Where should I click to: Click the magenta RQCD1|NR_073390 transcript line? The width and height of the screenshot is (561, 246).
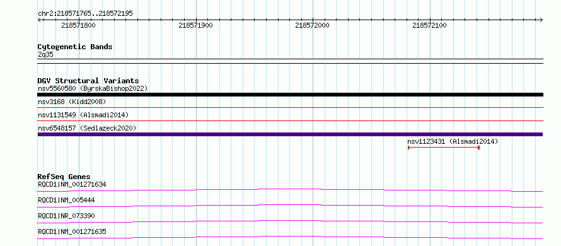(x=290, y=221)
